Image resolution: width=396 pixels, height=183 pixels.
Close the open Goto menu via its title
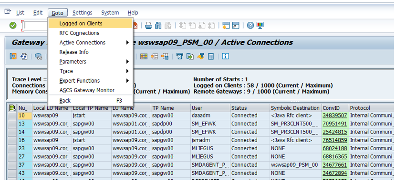pos(58,12)
